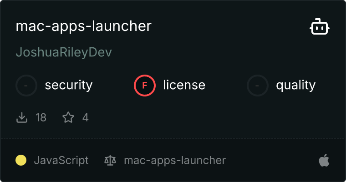Click the mac-apps-launcher license text in footer

point(175,160)
